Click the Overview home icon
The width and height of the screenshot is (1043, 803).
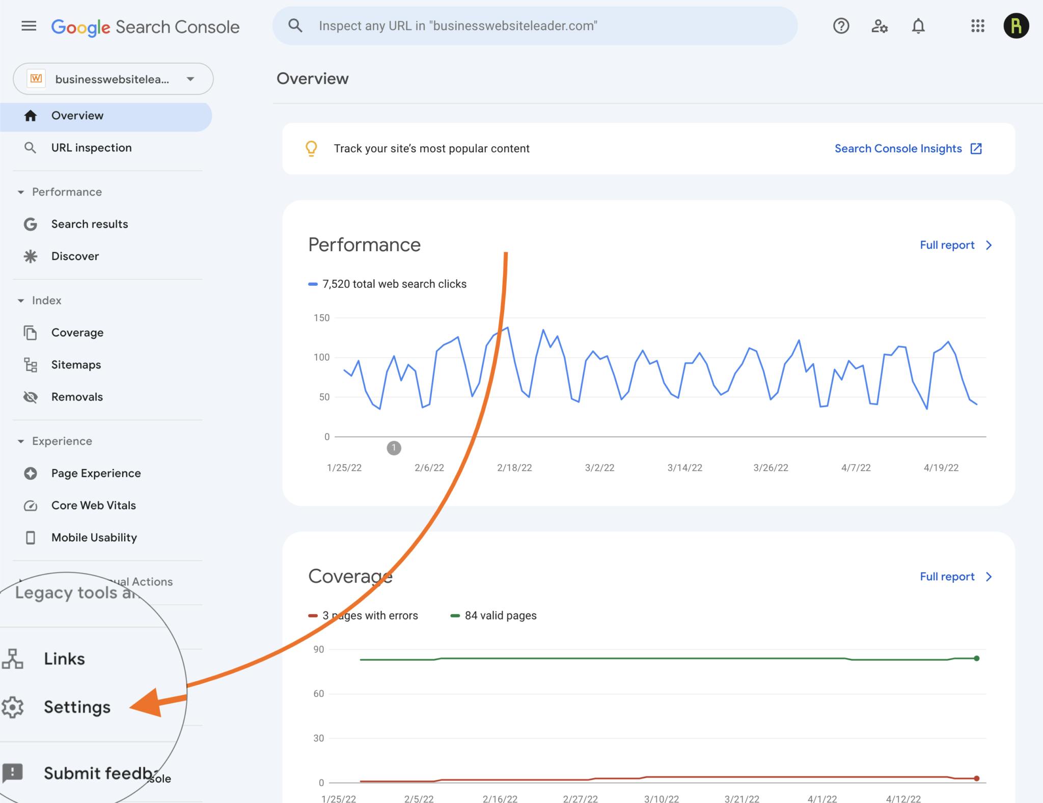coord(31,116)
